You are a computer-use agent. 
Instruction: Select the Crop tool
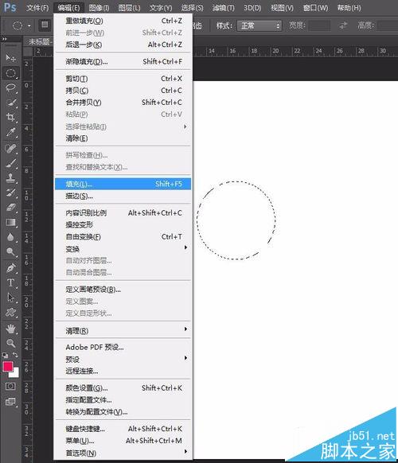click(11, 117)
